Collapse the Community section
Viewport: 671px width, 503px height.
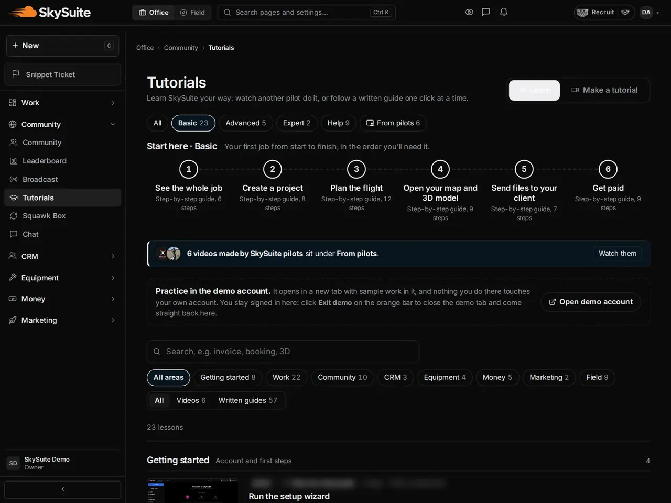tap(62, 124)
